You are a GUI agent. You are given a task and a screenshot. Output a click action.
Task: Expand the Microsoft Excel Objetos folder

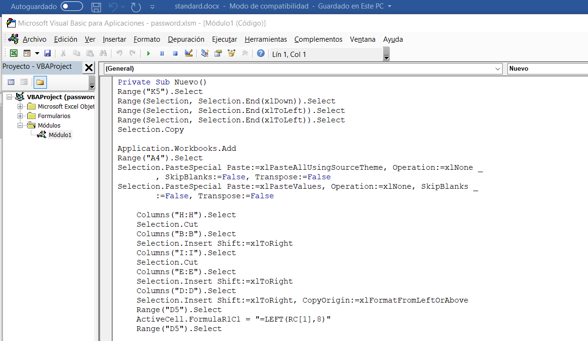20,107
